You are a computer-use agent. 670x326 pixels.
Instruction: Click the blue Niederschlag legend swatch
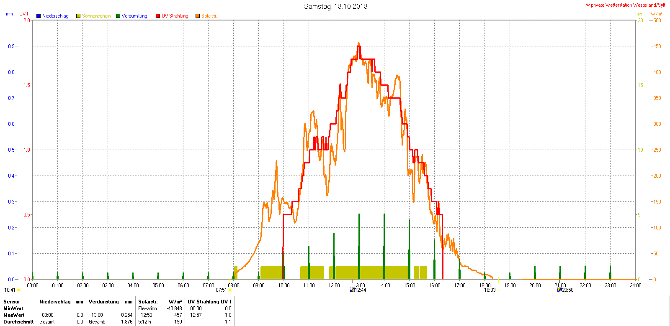[39, 16]
